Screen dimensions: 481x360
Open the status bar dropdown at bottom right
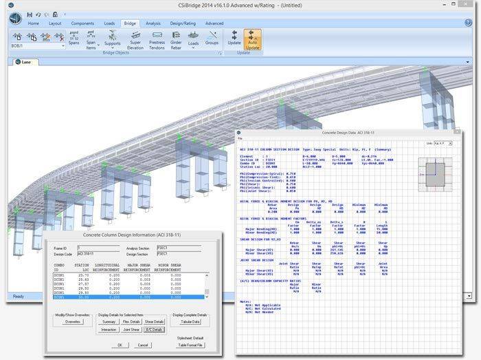[x=469, y=296]
